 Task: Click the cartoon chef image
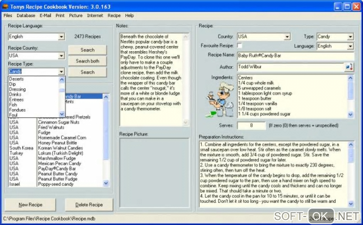tap(220, 99)
